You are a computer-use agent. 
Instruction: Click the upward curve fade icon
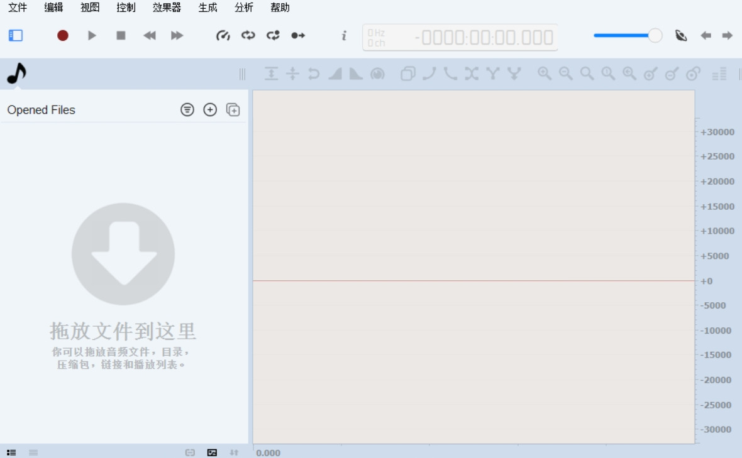coord(429,74)
